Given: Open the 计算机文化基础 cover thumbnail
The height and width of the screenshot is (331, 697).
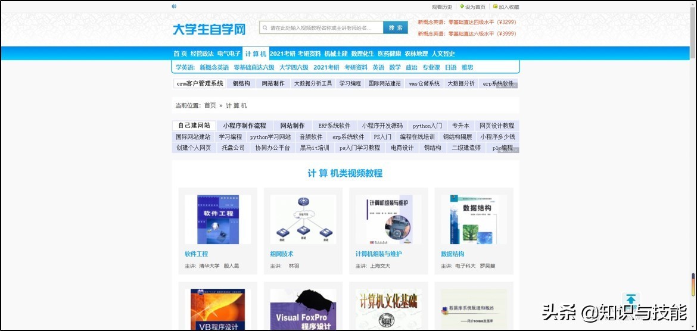Looking at the screenshot, I should point(388,309).
